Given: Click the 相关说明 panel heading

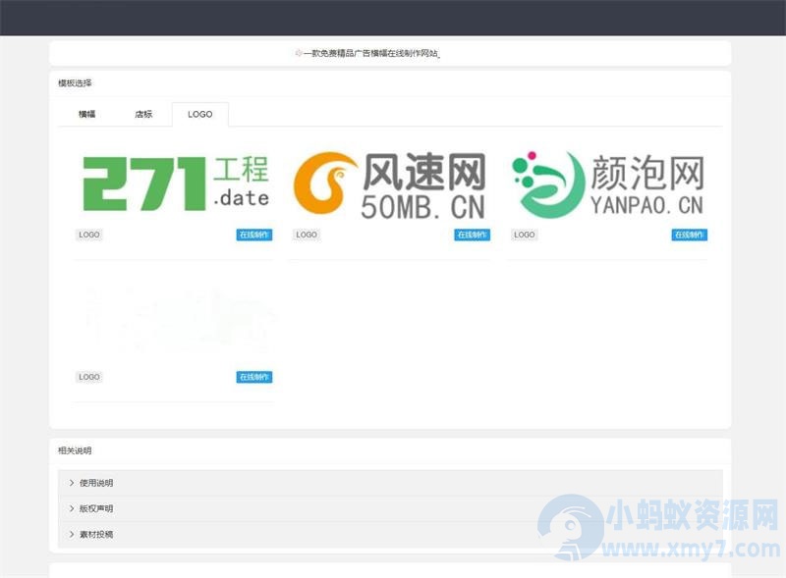Looking at the screenshot, I should 75,450.
